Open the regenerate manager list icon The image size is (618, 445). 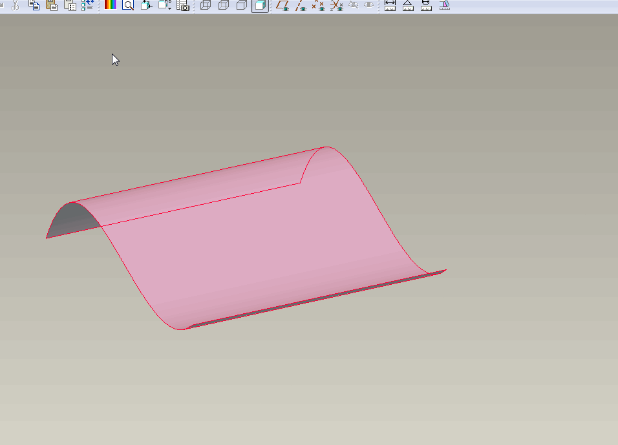click(87, 5)
